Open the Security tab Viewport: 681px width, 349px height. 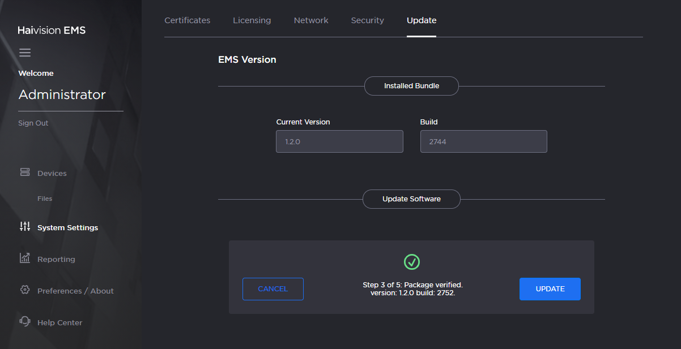tap(367, 20)
